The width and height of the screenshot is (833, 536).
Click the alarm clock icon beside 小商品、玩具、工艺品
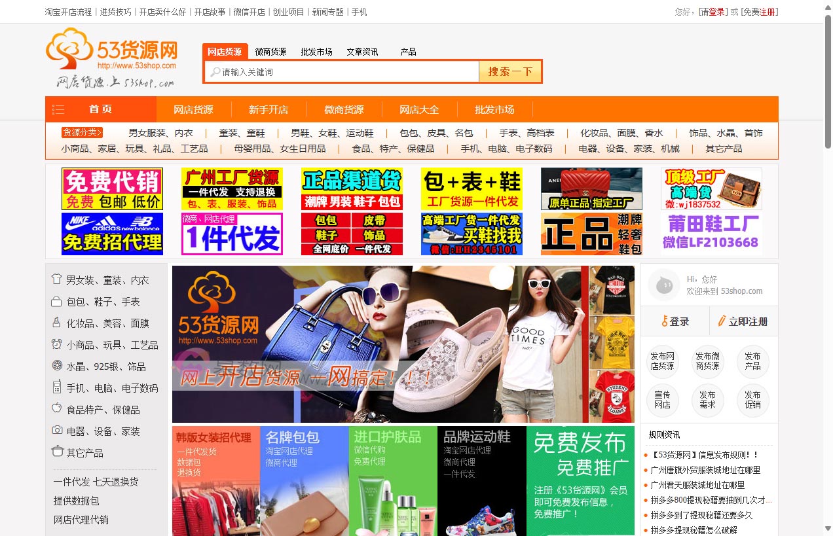click(x=58, y=344)
